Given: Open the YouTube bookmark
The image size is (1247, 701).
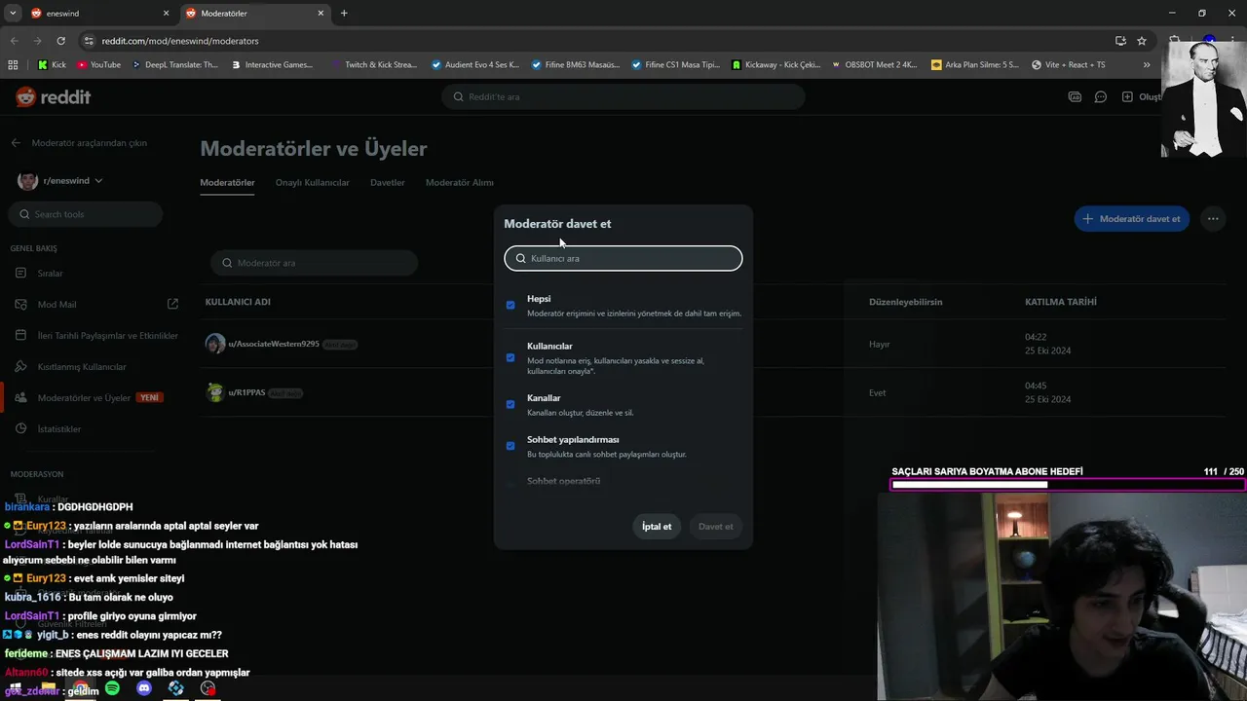Looking at the screenshot, I should (x=98, y=64).
